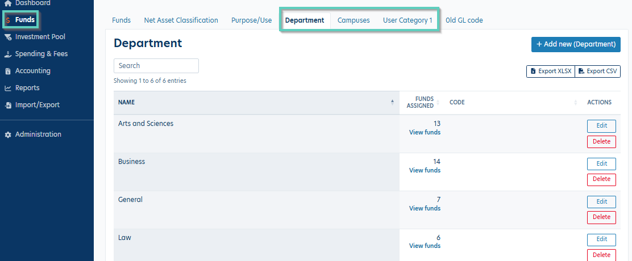This screenshot has height=261, width=632.
Task: Click the Dashboard home icon in sidebar
Action: [8, 3]
